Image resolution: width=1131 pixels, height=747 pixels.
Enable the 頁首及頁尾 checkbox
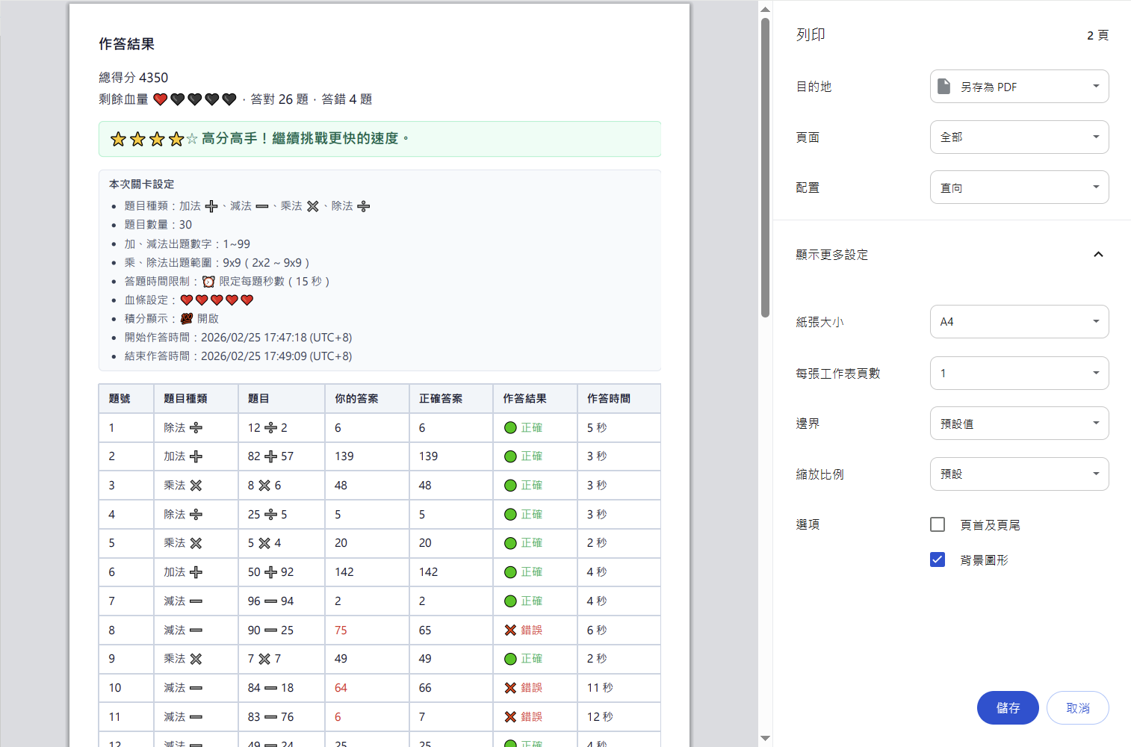(938, 524)
